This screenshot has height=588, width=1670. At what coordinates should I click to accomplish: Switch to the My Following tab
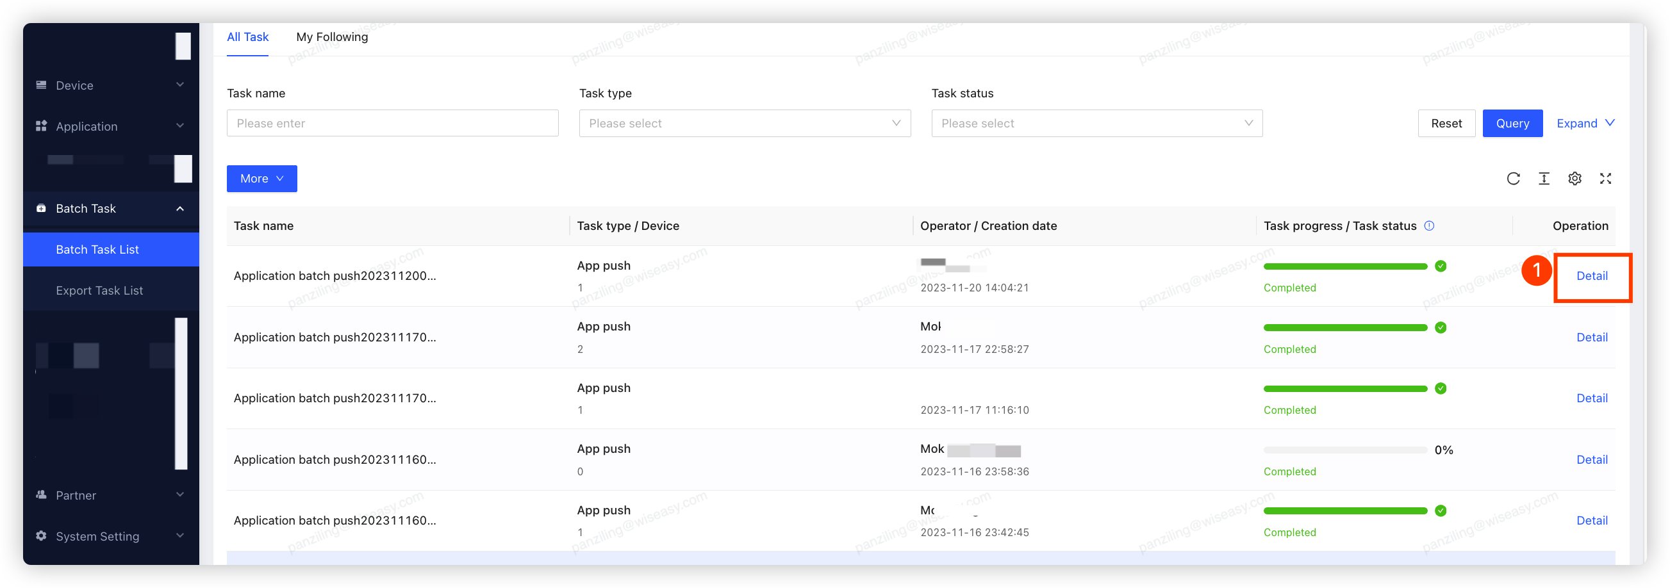[x=332, y=37]
